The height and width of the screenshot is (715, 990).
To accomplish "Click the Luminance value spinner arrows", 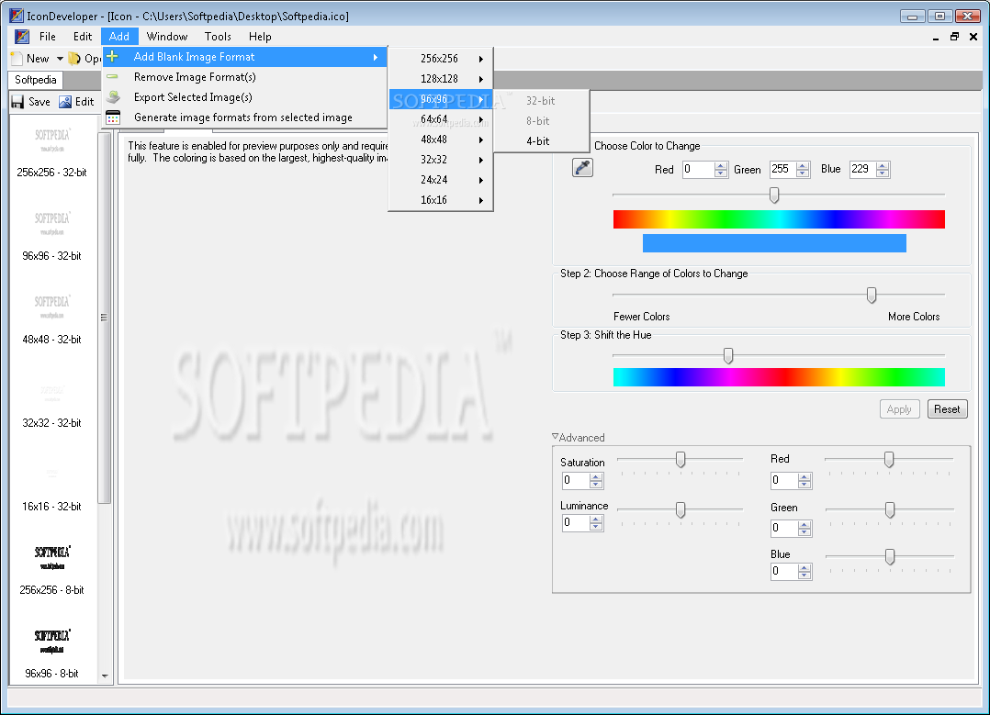I will [596, 522].
